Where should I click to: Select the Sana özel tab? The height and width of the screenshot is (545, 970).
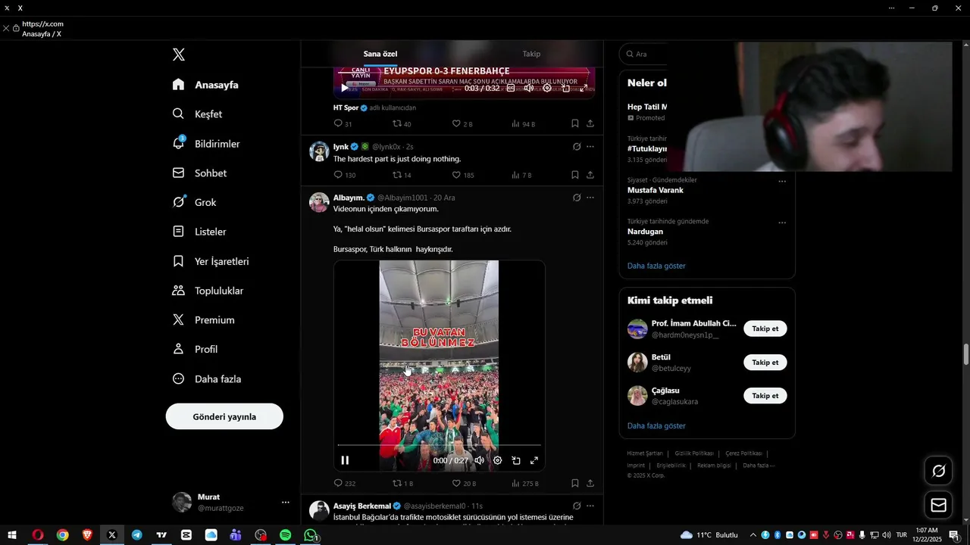click(x=380, y=54)
